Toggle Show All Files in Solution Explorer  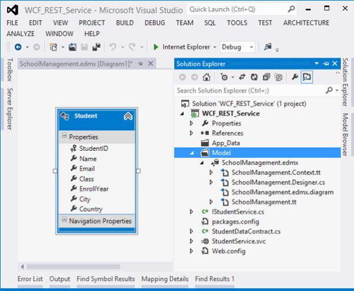pyautogui.click(x=278, y=77)
